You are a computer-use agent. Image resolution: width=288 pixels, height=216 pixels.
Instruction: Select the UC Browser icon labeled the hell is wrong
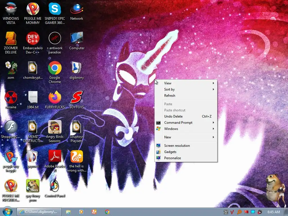pos(76,161)
